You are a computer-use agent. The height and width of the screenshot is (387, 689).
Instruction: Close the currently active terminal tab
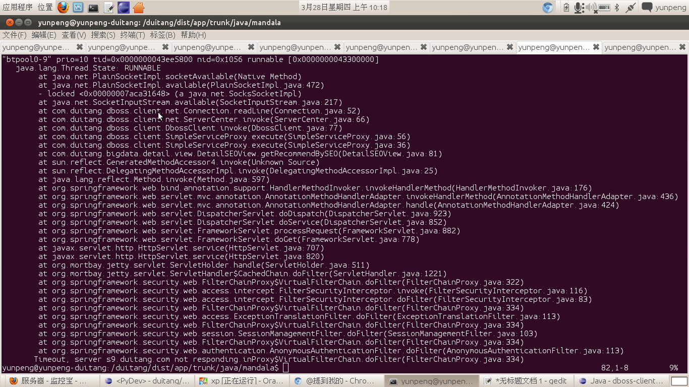pyautogui.click(x=596, y=47)
